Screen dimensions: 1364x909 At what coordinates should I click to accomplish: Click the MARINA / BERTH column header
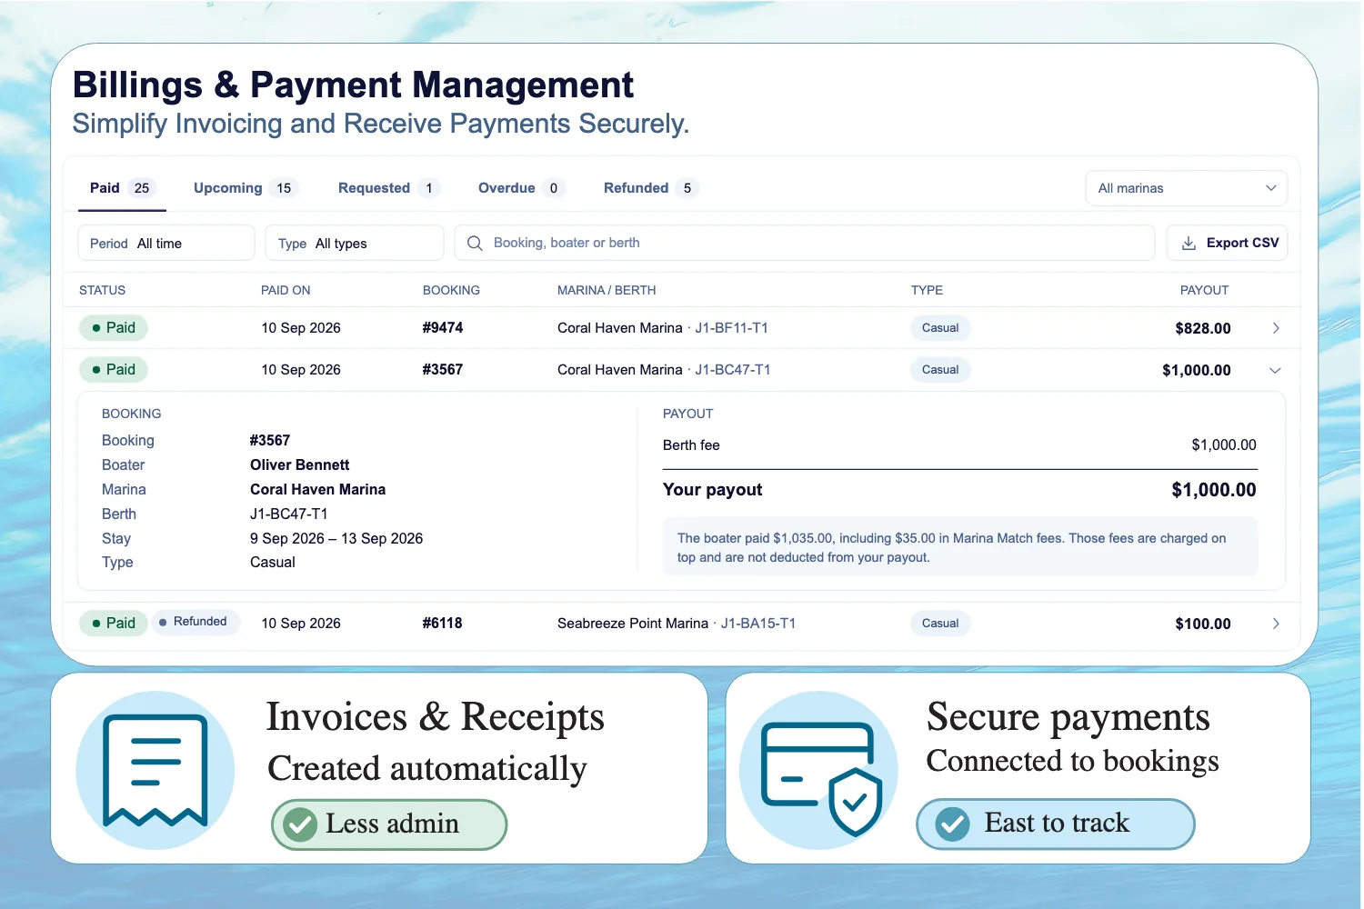tap(607, 291)
